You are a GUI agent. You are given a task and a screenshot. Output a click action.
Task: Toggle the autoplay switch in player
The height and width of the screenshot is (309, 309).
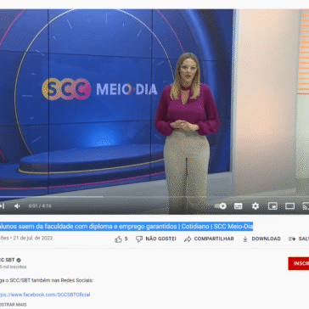click(221, 206)
